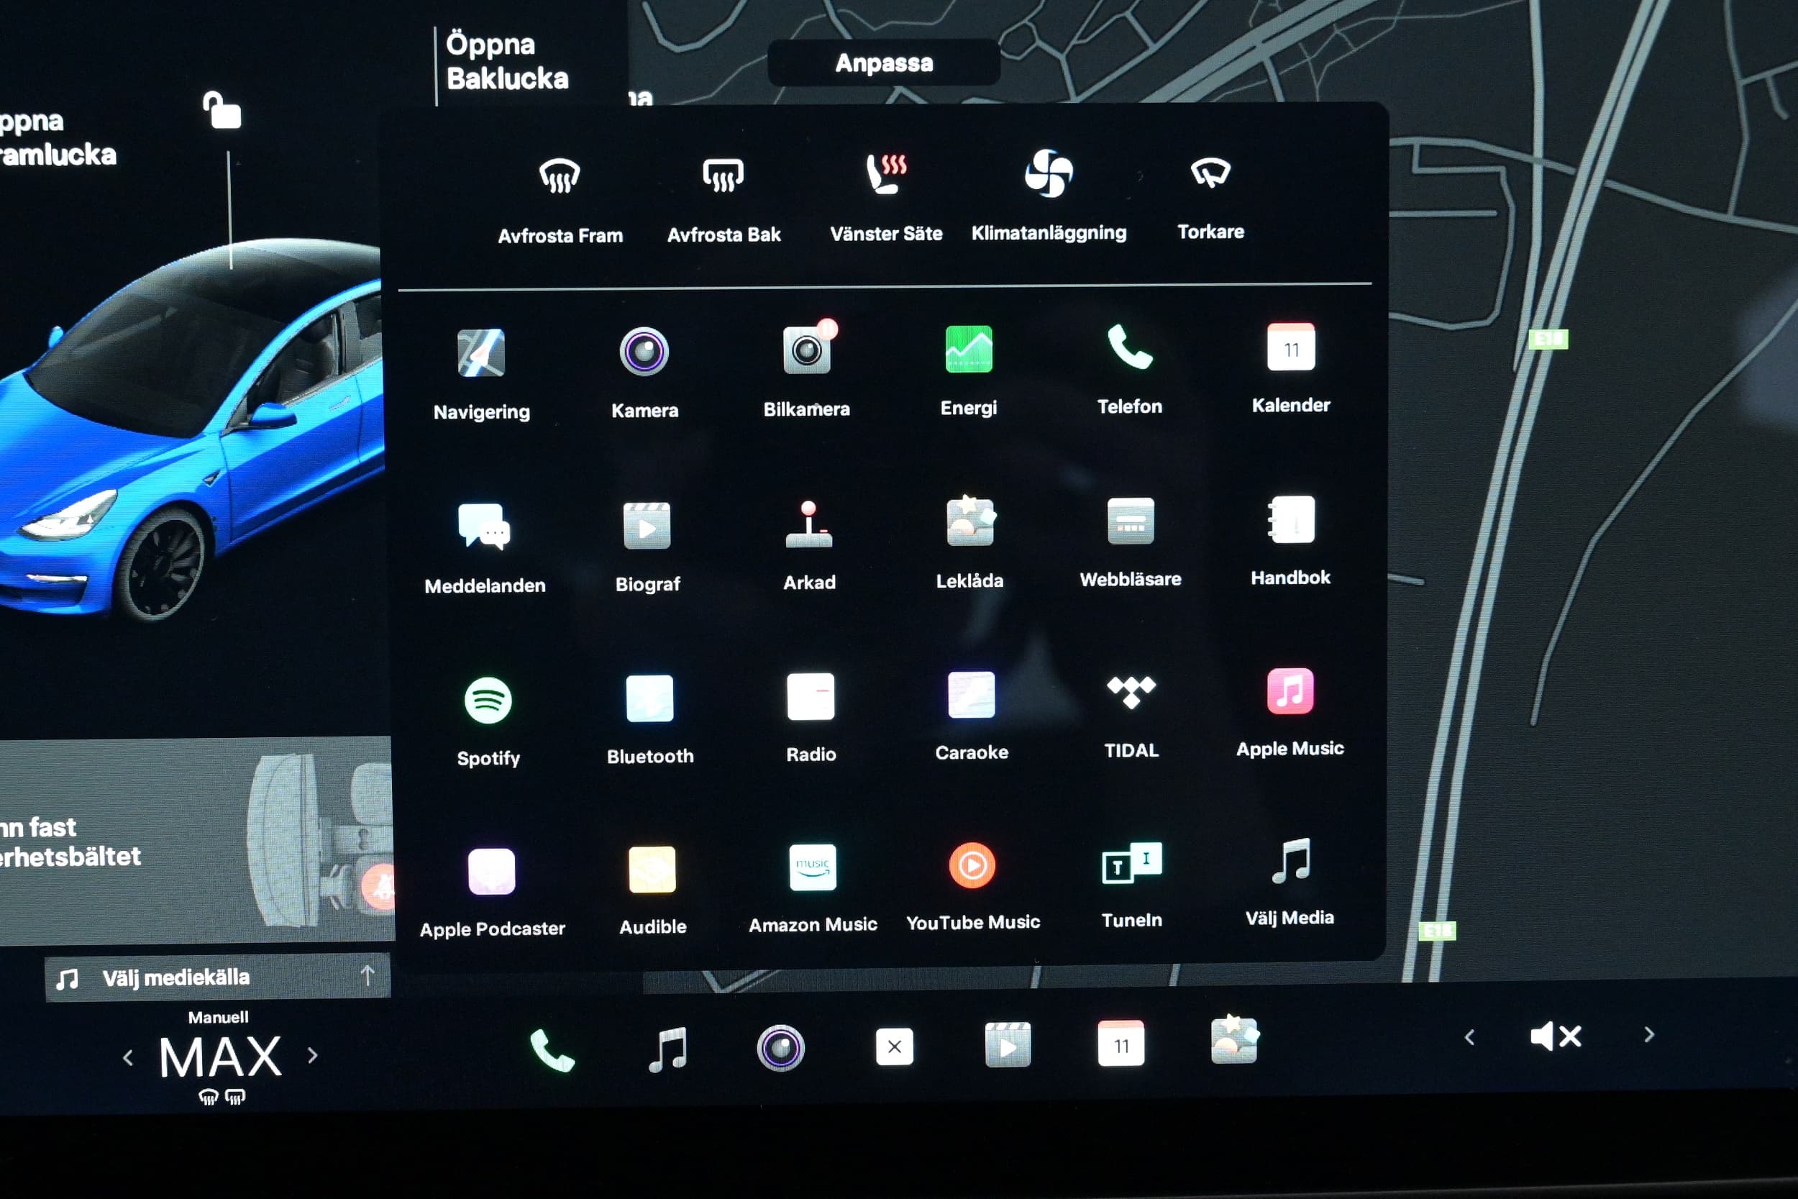Open the Kamera app
1798x1199 pixels.
tap(644, 373)
